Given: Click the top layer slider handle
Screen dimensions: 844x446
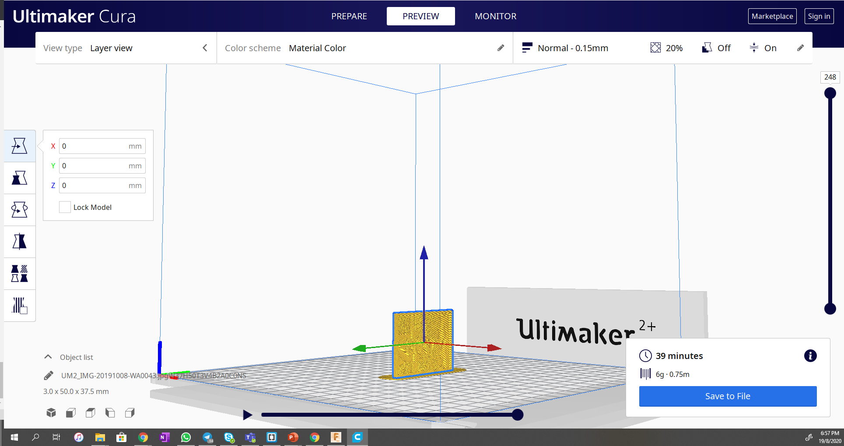Looking at the screenshot, I should tap(830, 93).
